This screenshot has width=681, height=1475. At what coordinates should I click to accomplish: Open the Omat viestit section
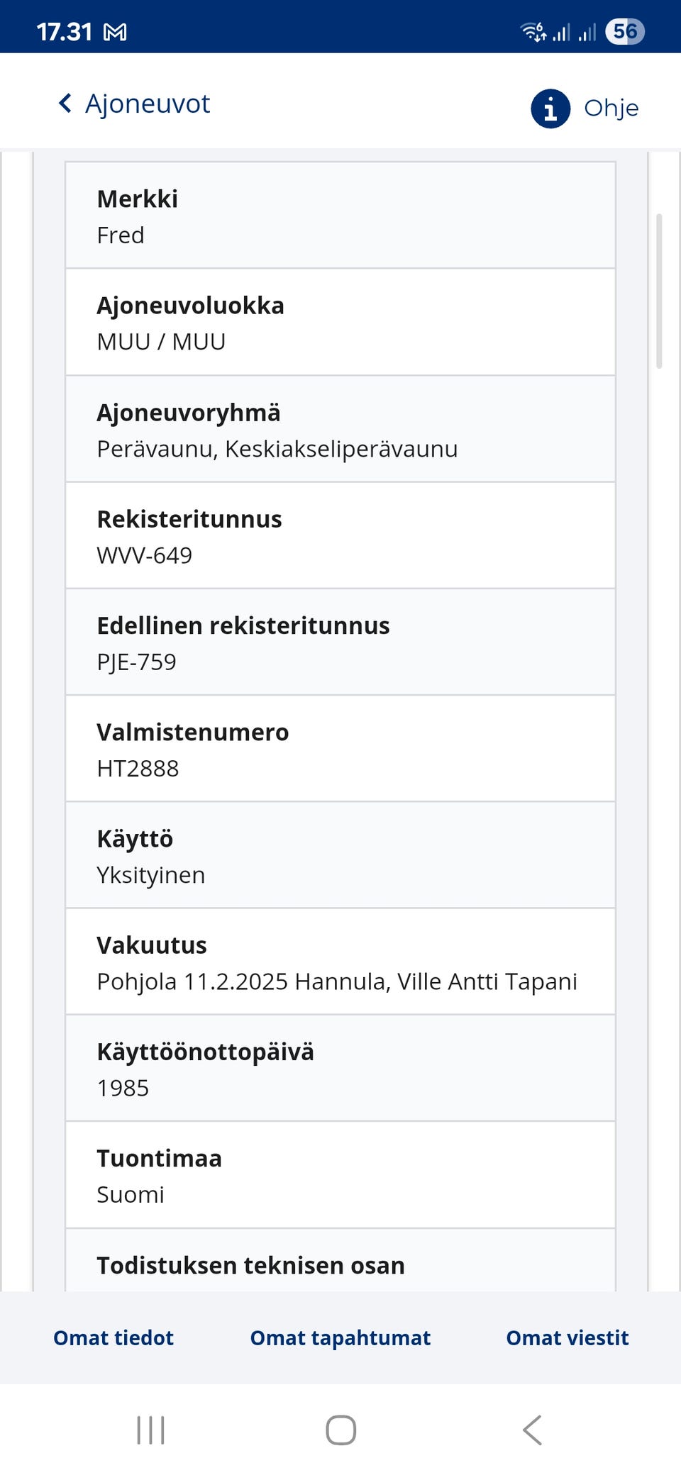click(567, 1337)
